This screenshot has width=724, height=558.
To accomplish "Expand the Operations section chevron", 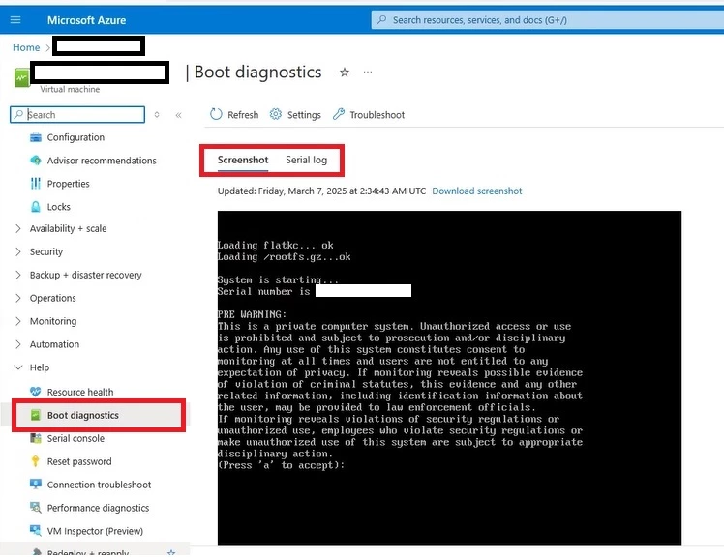I will (18, 298).
